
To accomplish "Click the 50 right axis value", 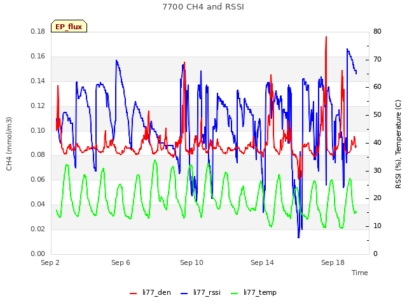I will [377, 114].
